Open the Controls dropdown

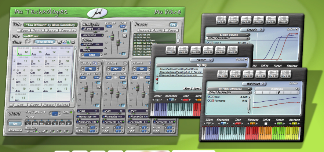tap(252, 30)
